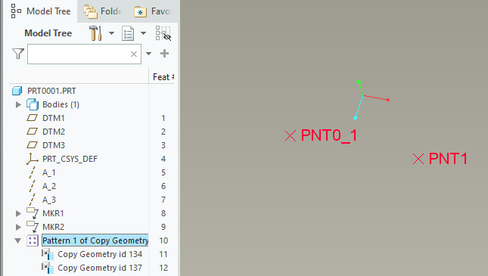Expand the Bodies (1) node
The image size is (488, 276).
18,104
